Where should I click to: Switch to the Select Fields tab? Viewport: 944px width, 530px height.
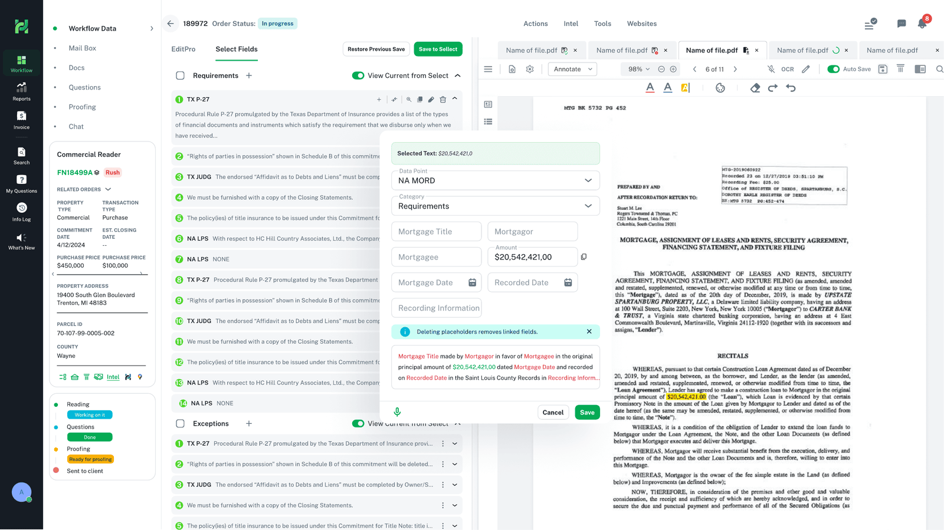point(237,49)
